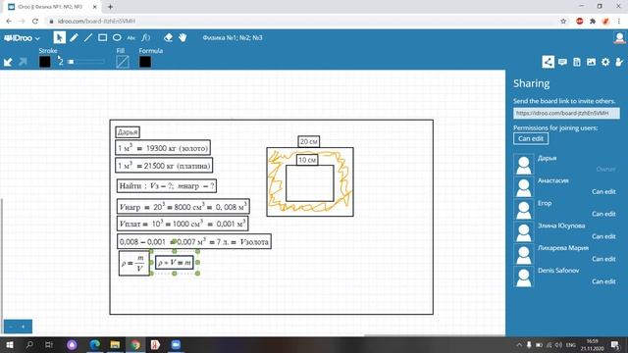Select the ellipse shape tool
The width and height of the screenshot is (628, 353).
[x=117, y=37]
